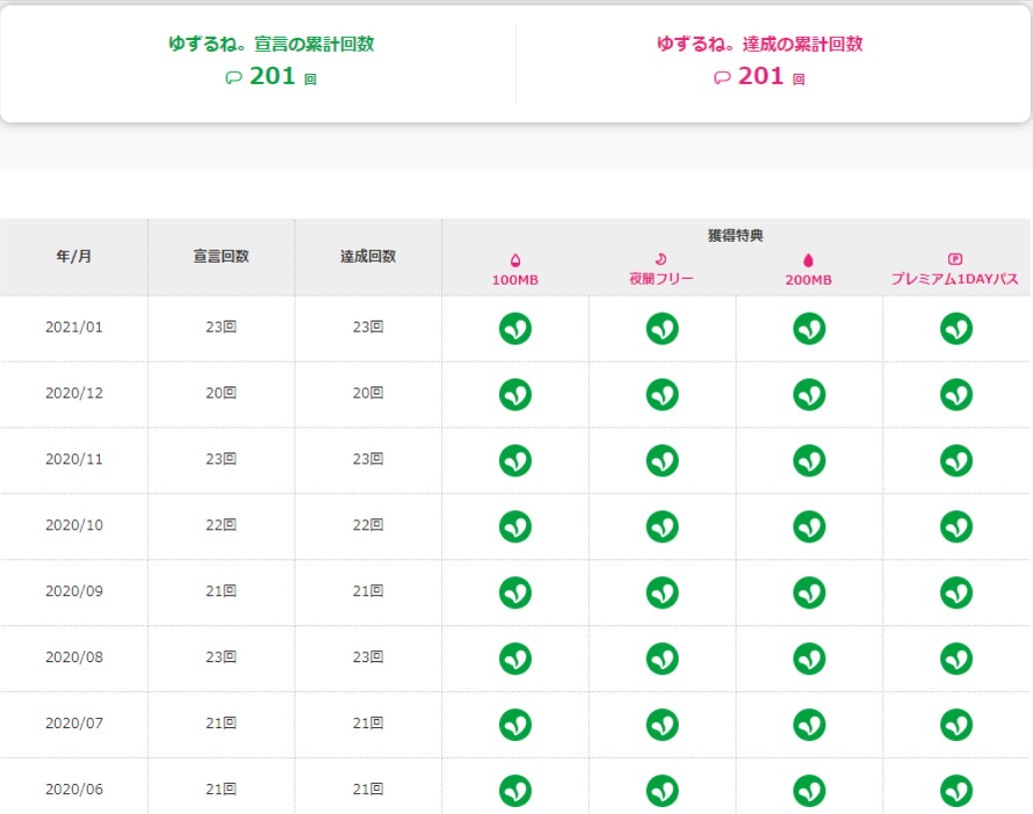The width and height of the screenshot is (1033, 814).
Task: Click the moon icon above 夜間フリー
Action: (661, 260)
